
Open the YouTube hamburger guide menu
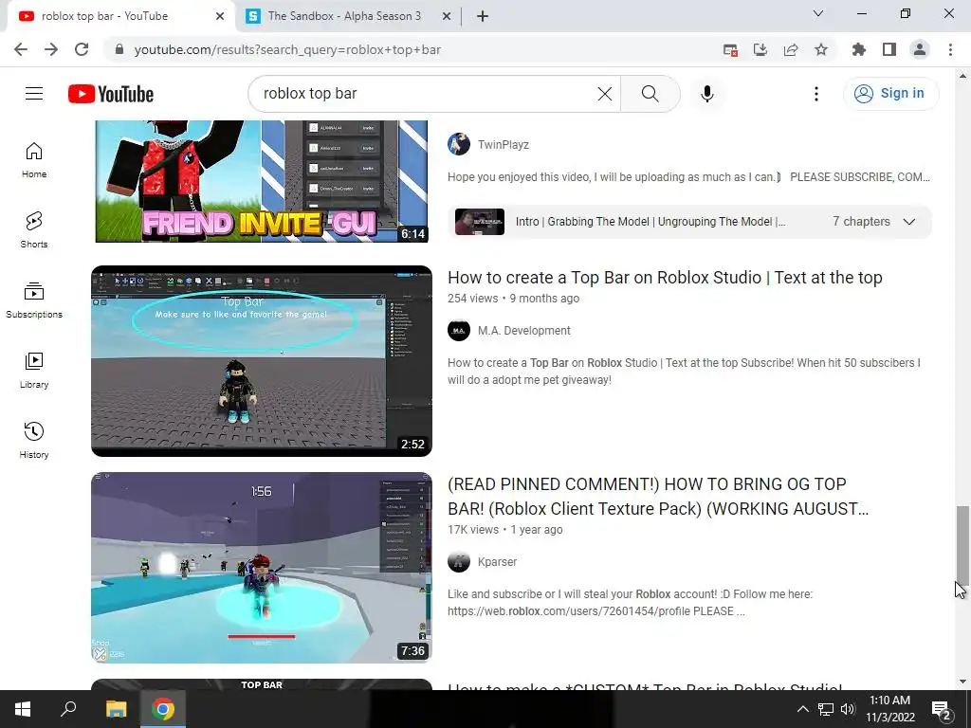click(34, 94)
